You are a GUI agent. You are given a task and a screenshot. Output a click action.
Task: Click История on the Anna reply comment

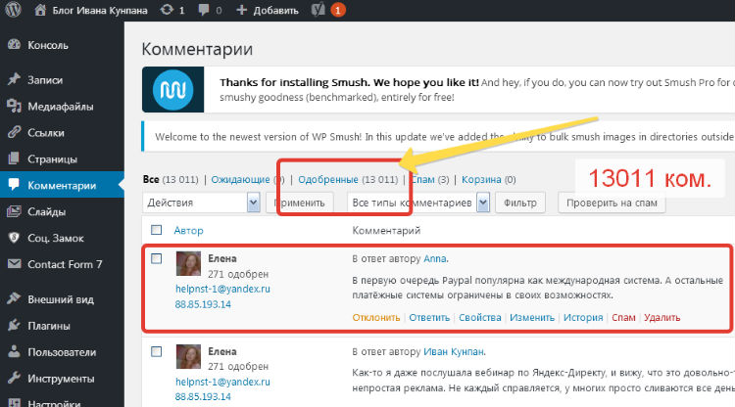583,317
